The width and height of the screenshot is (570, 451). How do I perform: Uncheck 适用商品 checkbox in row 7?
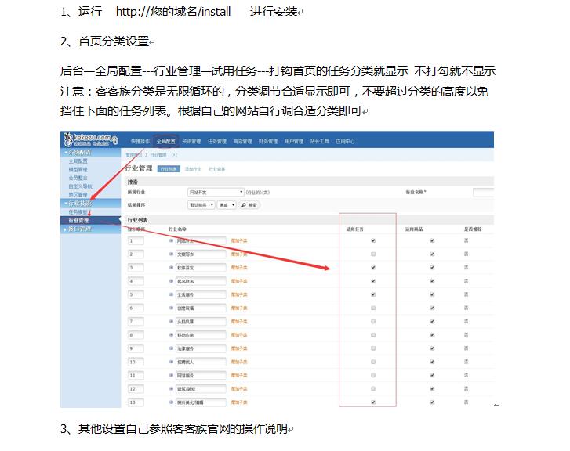(x=432, y=321)
